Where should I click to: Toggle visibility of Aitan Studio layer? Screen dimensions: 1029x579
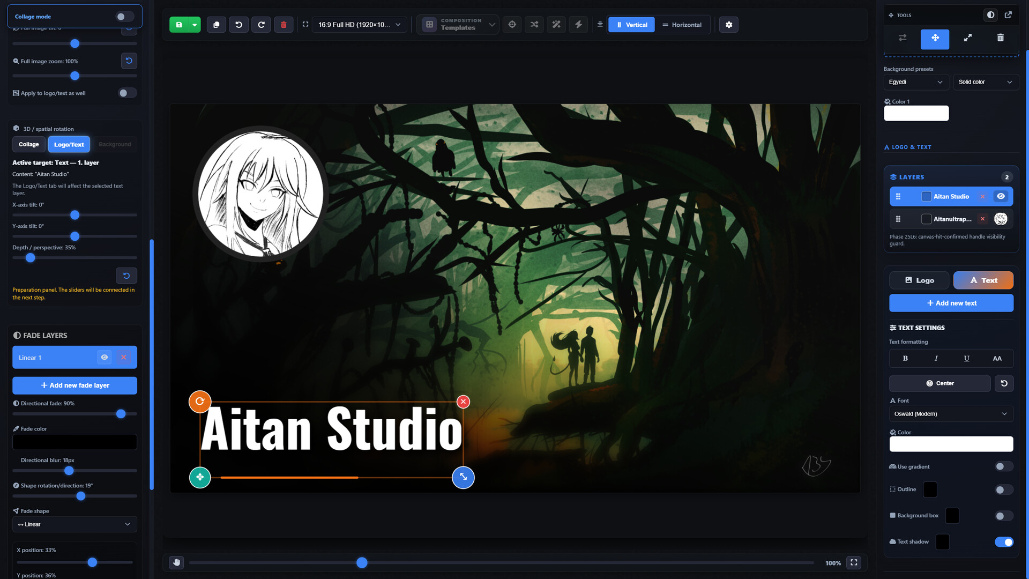(1001, 197)
